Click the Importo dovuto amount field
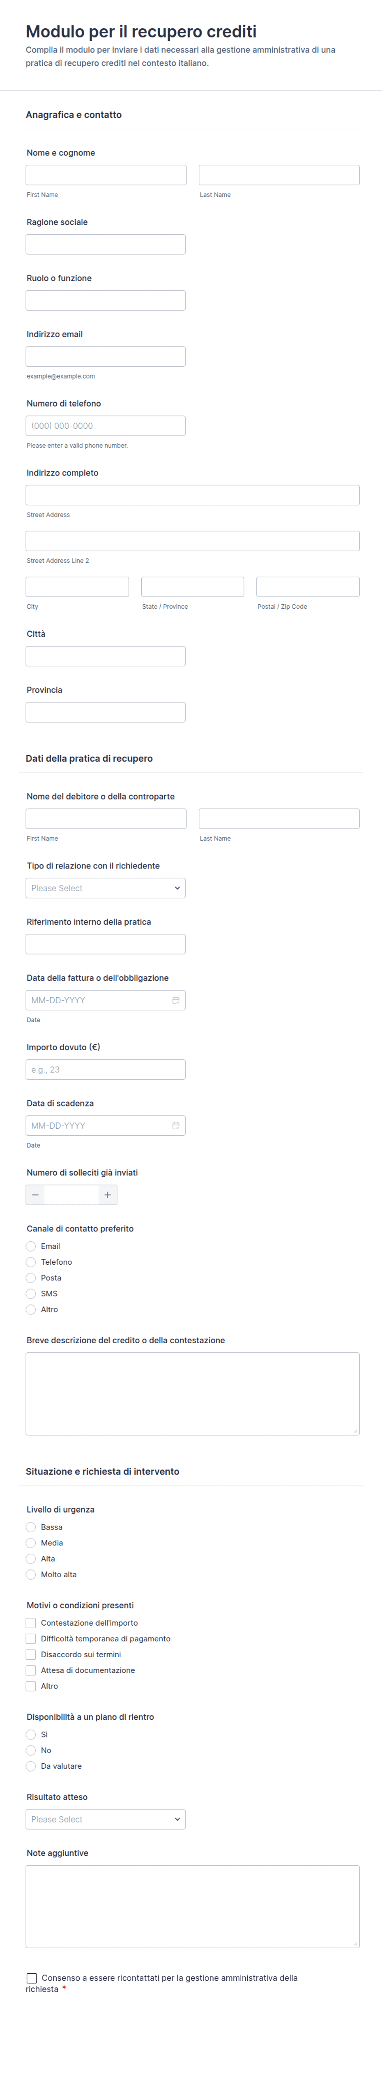This screenshot has height=2079, width=382. (x=106, y=1070)
